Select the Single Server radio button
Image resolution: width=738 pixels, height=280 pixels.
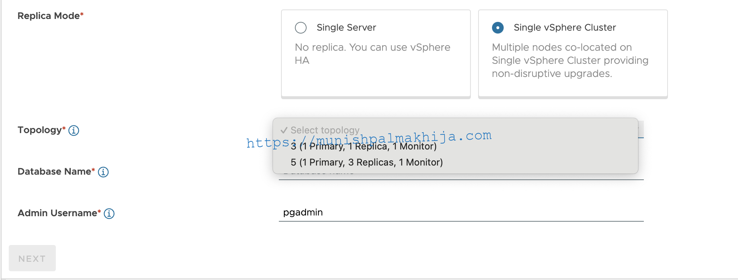point(301,28)
